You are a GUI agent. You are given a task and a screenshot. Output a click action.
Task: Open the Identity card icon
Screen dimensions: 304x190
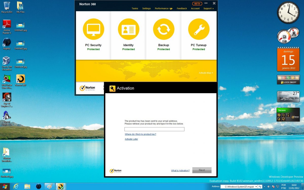coord(128,29)
